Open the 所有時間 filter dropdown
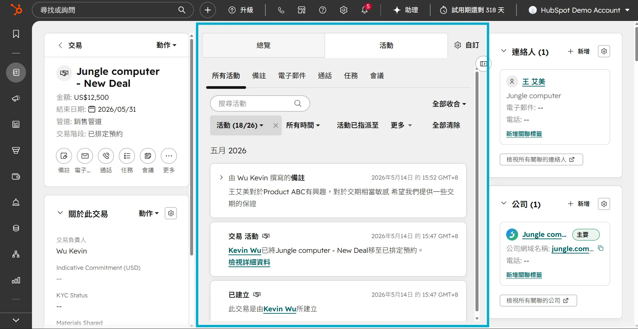The height and width of the screenshot is (329, 638). 303,125
